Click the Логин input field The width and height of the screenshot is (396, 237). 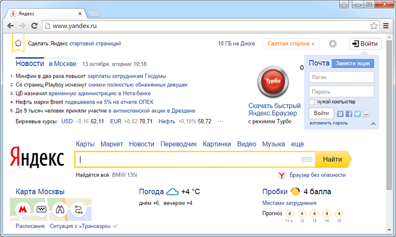point(341,77)
